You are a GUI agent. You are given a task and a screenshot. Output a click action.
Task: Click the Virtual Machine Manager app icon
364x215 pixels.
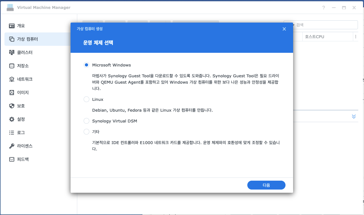10,7
